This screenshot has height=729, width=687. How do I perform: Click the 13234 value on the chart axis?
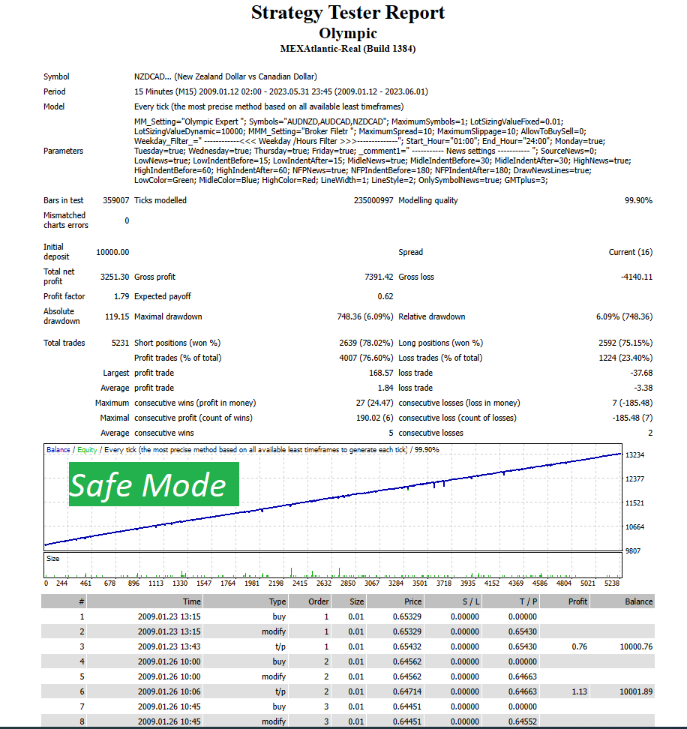click(634, 454)
